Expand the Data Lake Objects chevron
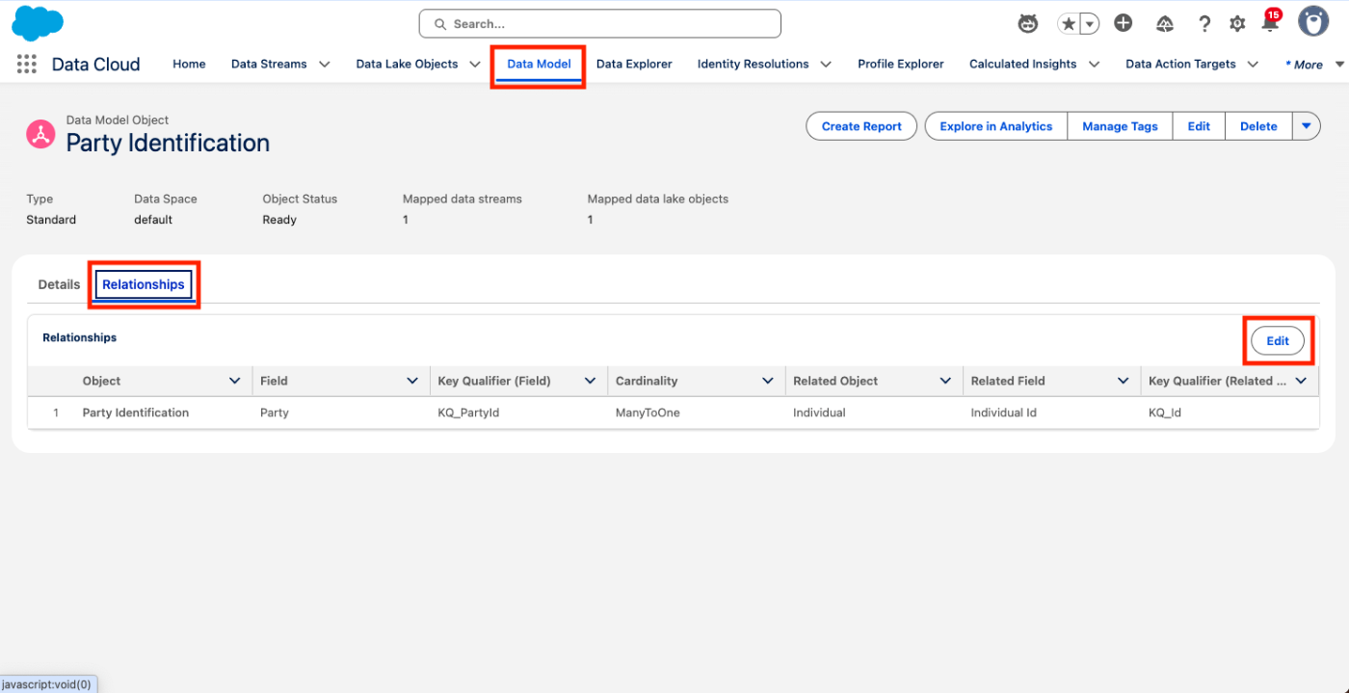Viewport: 1349px width, 693px height. pos(475,65)
